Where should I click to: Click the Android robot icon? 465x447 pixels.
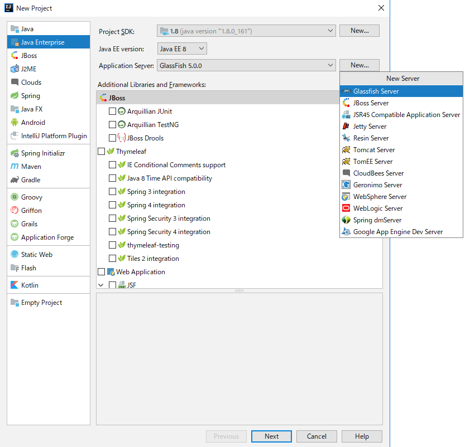point(15,122)
